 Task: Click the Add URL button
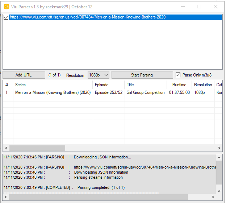coord(24,75)
